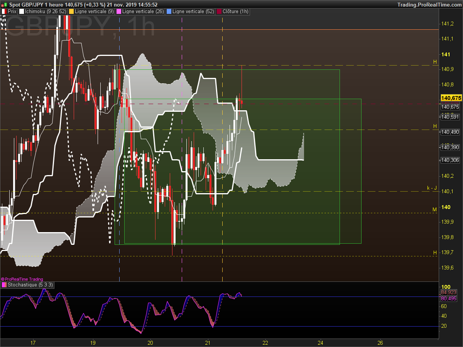Click date 21 on the time axis
Image resolution: width=463 pixels, height=347 pixels.
208,342
